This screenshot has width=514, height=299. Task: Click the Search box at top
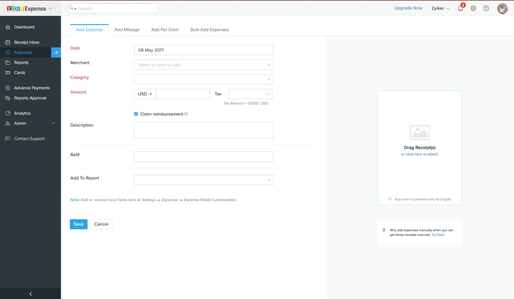click(113, 9)
